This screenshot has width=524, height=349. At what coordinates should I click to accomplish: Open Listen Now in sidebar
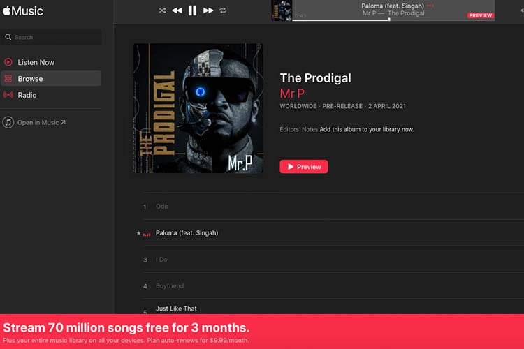(x=51, y=62)
